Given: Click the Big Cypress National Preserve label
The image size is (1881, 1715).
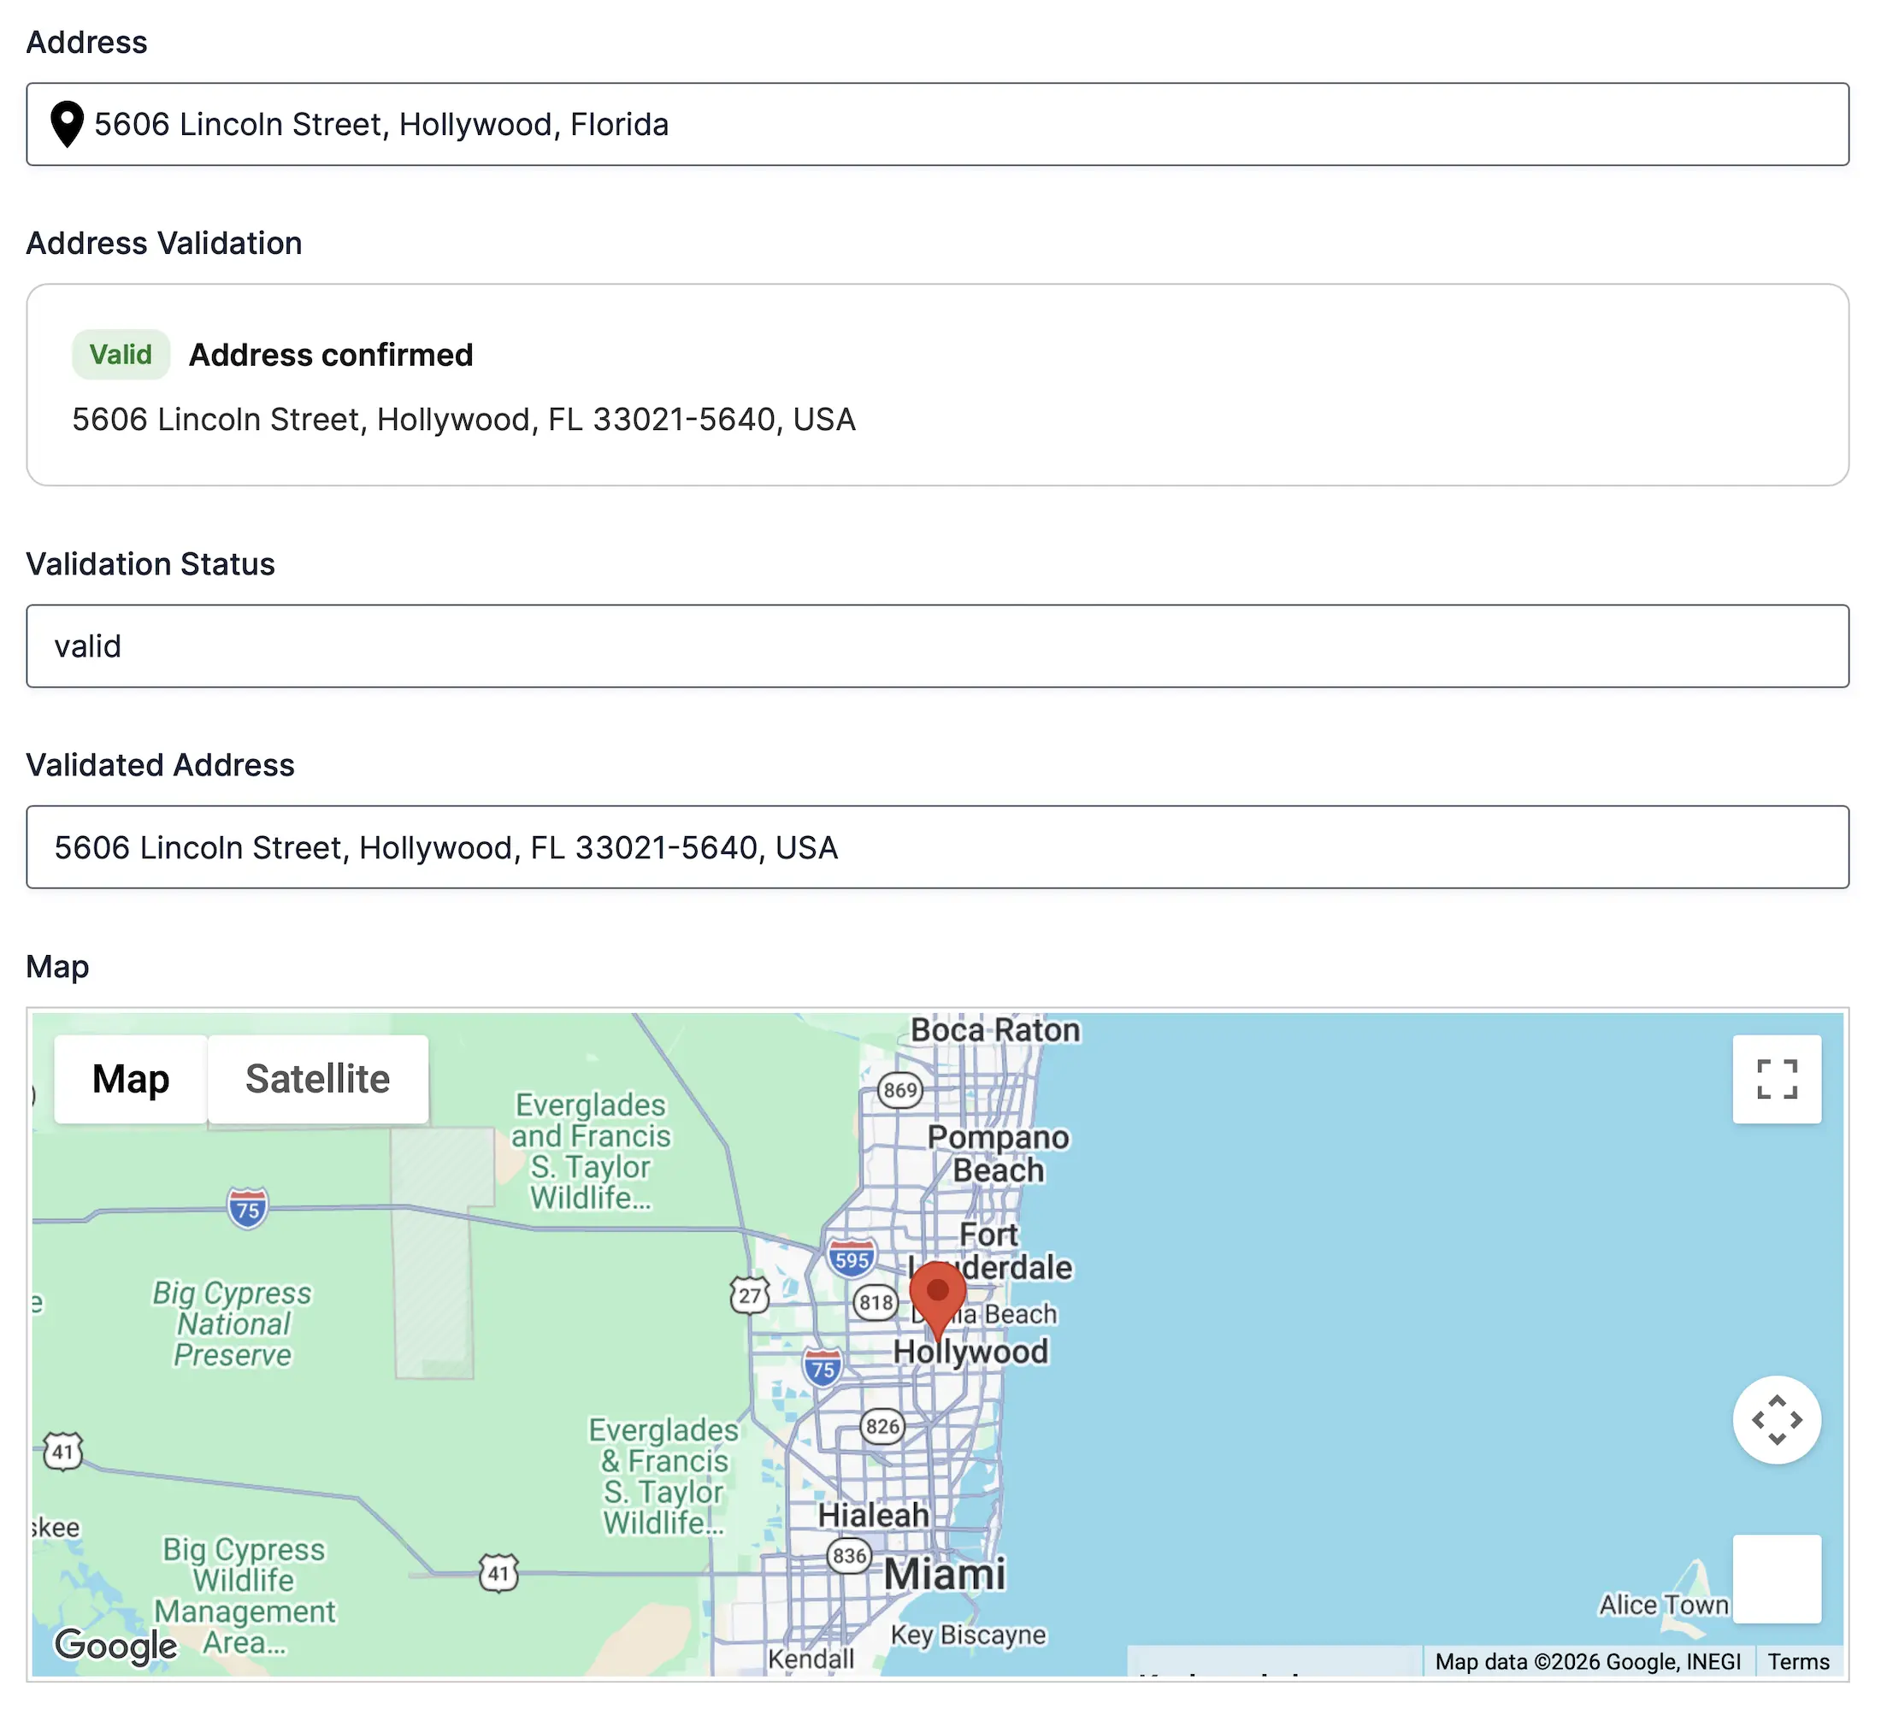Looking at the screenshot, I should [x=233, y=1324].
